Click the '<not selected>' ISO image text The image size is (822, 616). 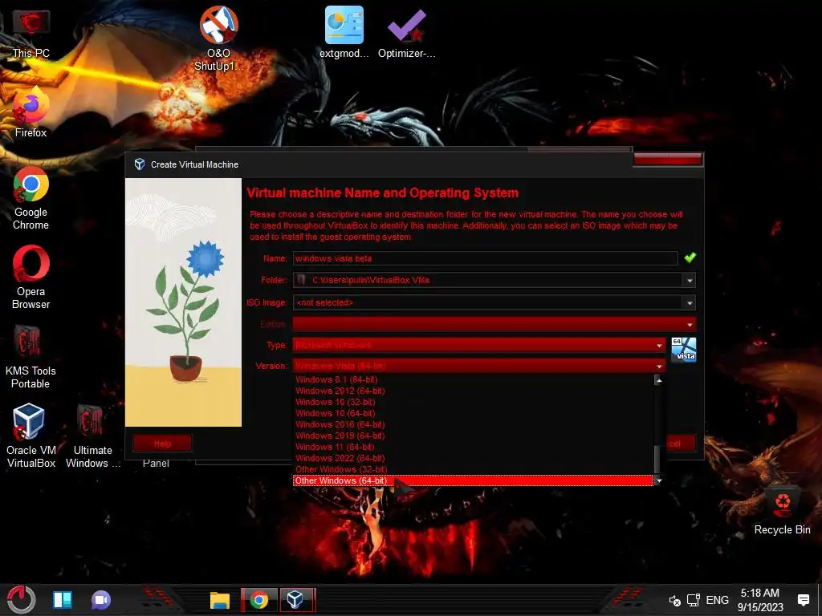(324, 302)
